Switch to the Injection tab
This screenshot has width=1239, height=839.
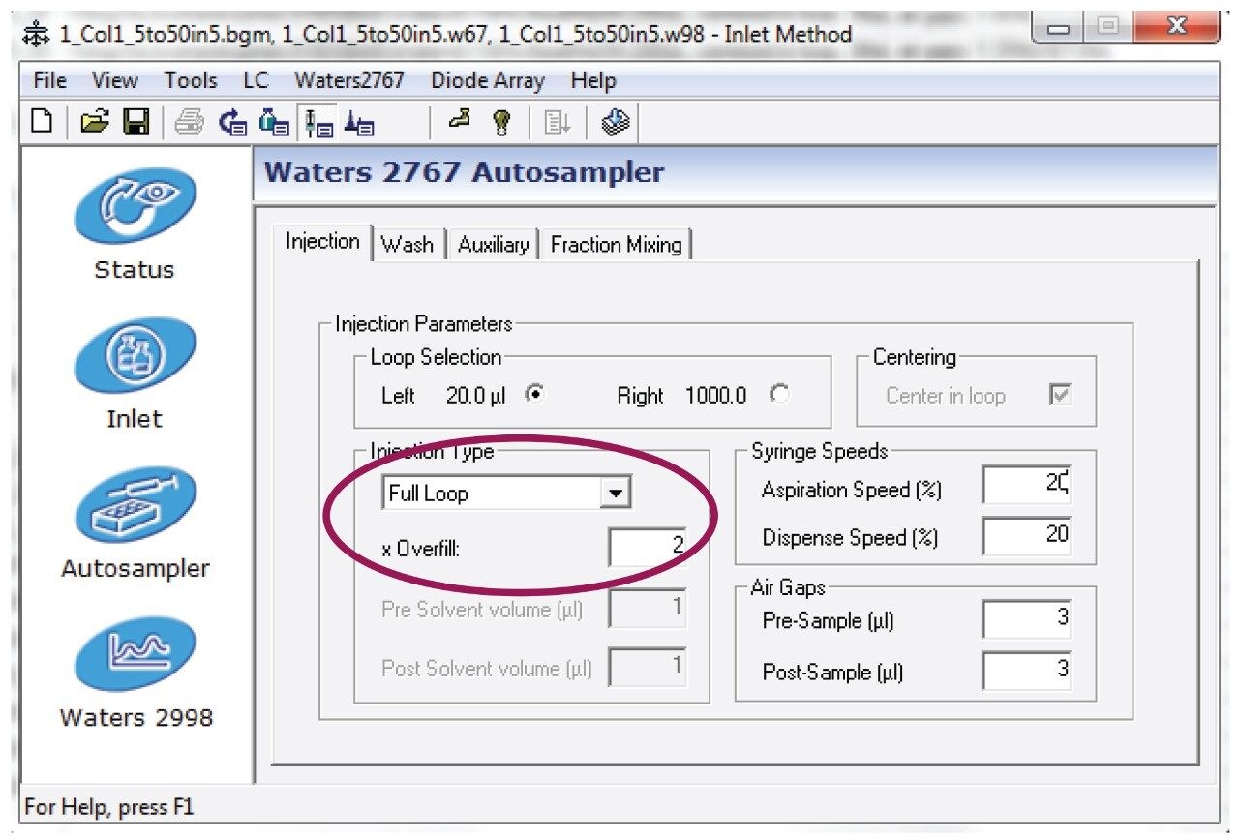pos(323,242)
